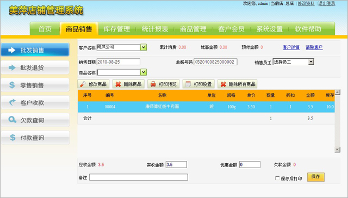Open the 库存管理 tab
The image size is (348, 198).
[x=117, y=29]
